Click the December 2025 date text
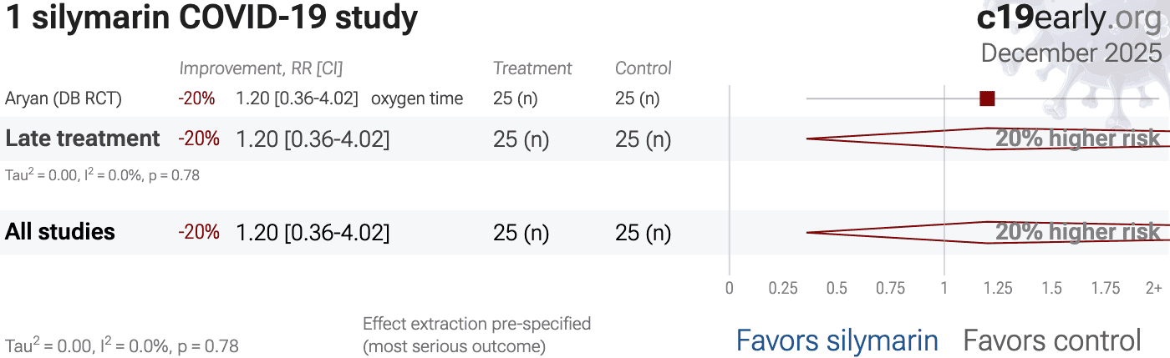Viewport: 1170px width, 358px height. (1071, 53)
